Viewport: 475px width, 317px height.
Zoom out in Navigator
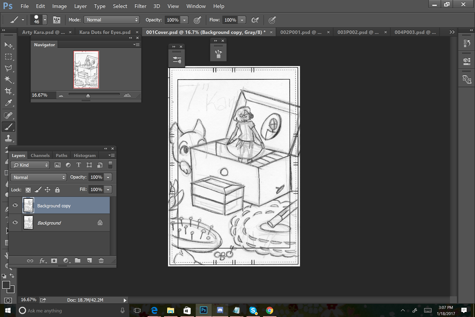tap(61, 95)
